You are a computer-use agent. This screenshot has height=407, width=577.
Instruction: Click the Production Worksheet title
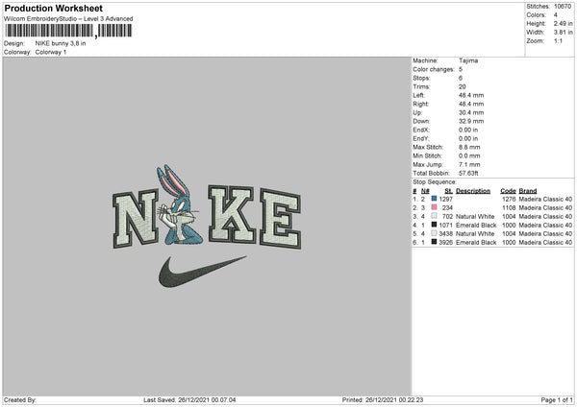click(53, 8)
